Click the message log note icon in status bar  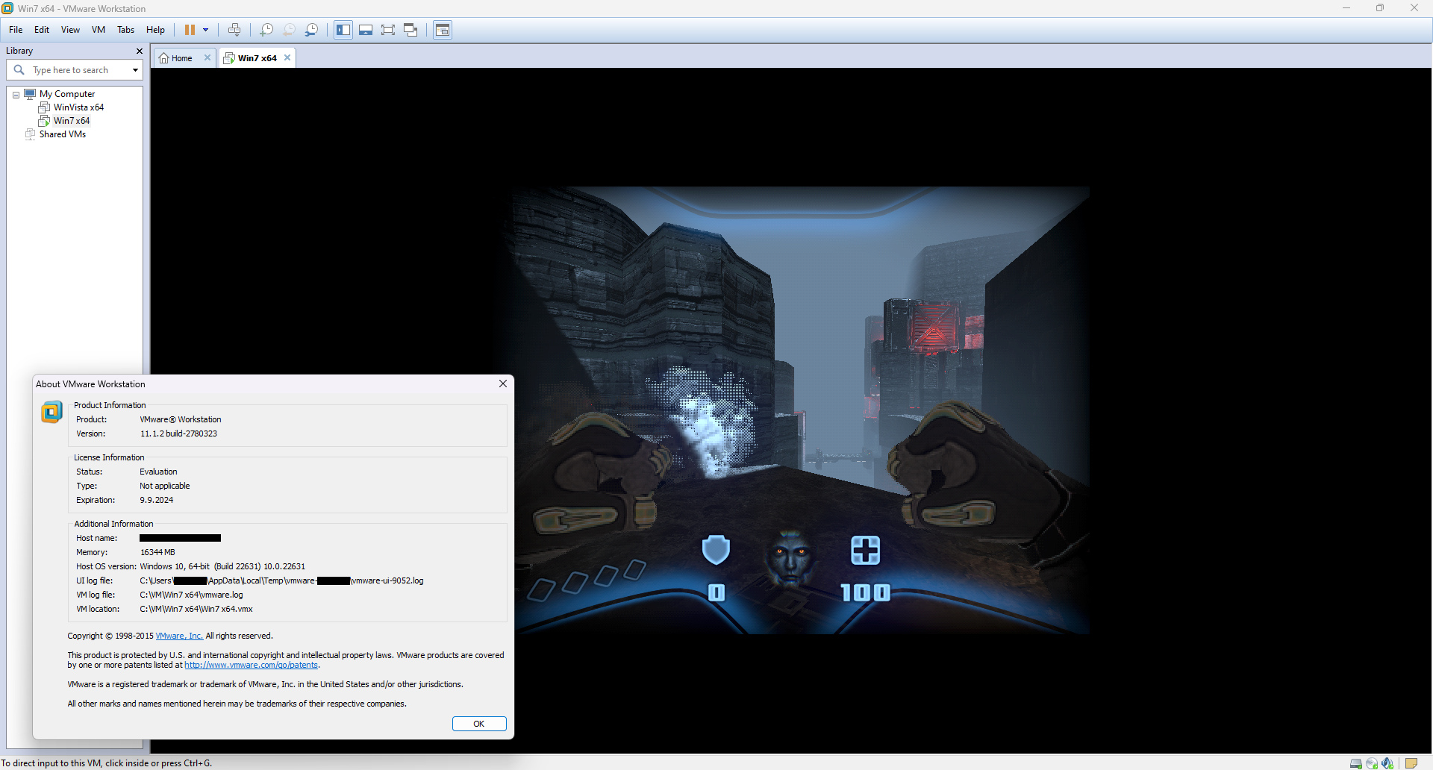[1411, 763]
